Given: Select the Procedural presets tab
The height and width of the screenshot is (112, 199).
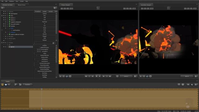Looking at the screenshot, I should tap(38, 12).
